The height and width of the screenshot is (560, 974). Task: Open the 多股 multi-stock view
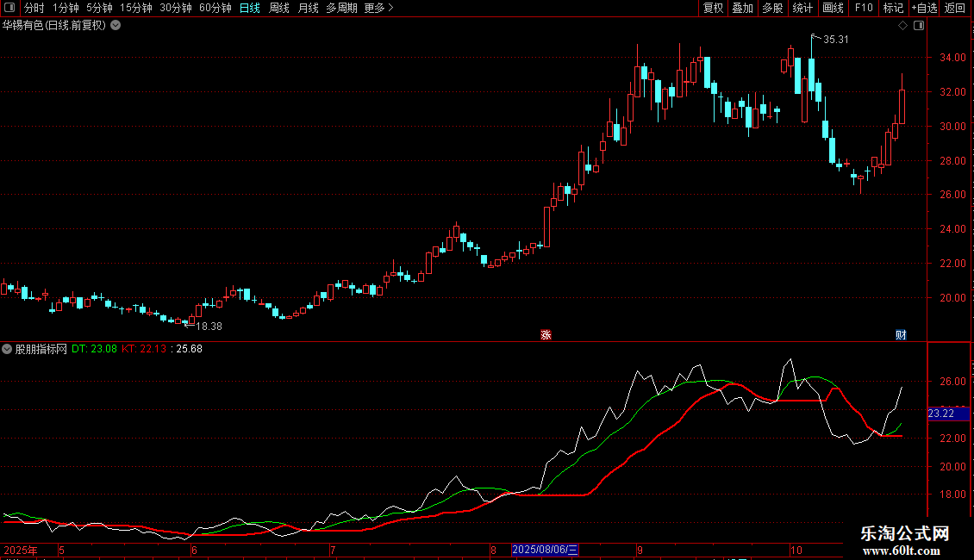(772, 8)
